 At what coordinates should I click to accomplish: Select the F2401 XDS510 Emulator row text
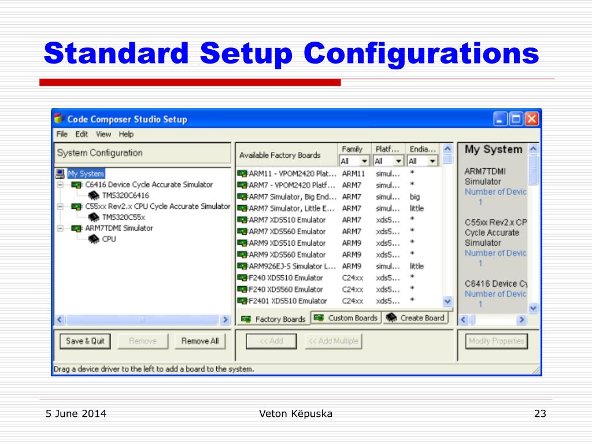pyautogui.click(x=288, y=301)
